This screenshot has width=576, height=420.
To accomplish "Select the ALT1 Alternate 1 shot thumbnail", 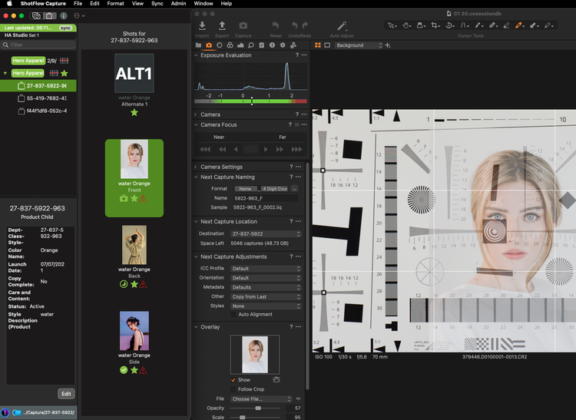I will click(x=134, y=73).
